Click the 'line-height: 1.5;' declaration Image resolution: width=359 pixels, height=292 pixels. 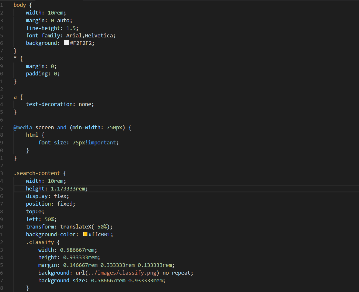52,28
